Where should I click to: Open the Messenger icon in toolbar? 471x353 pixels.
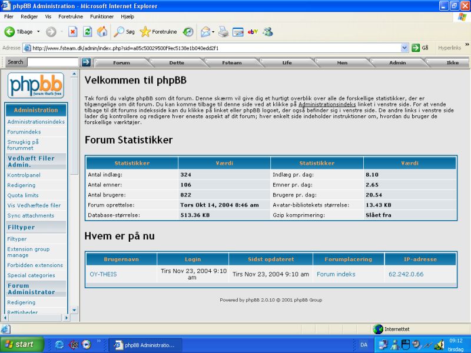pos(268,32)
